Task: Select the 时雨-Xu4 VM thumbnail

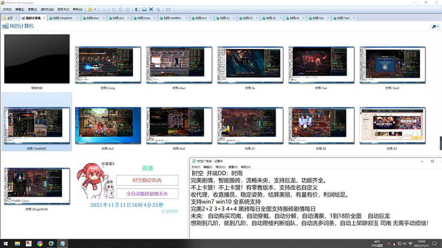Action: tap(179, 126)
